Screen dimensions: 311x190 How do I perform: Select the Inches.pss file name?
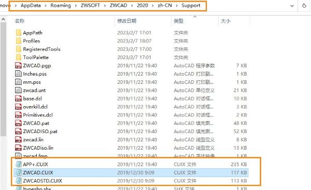(x=35, y=74)
